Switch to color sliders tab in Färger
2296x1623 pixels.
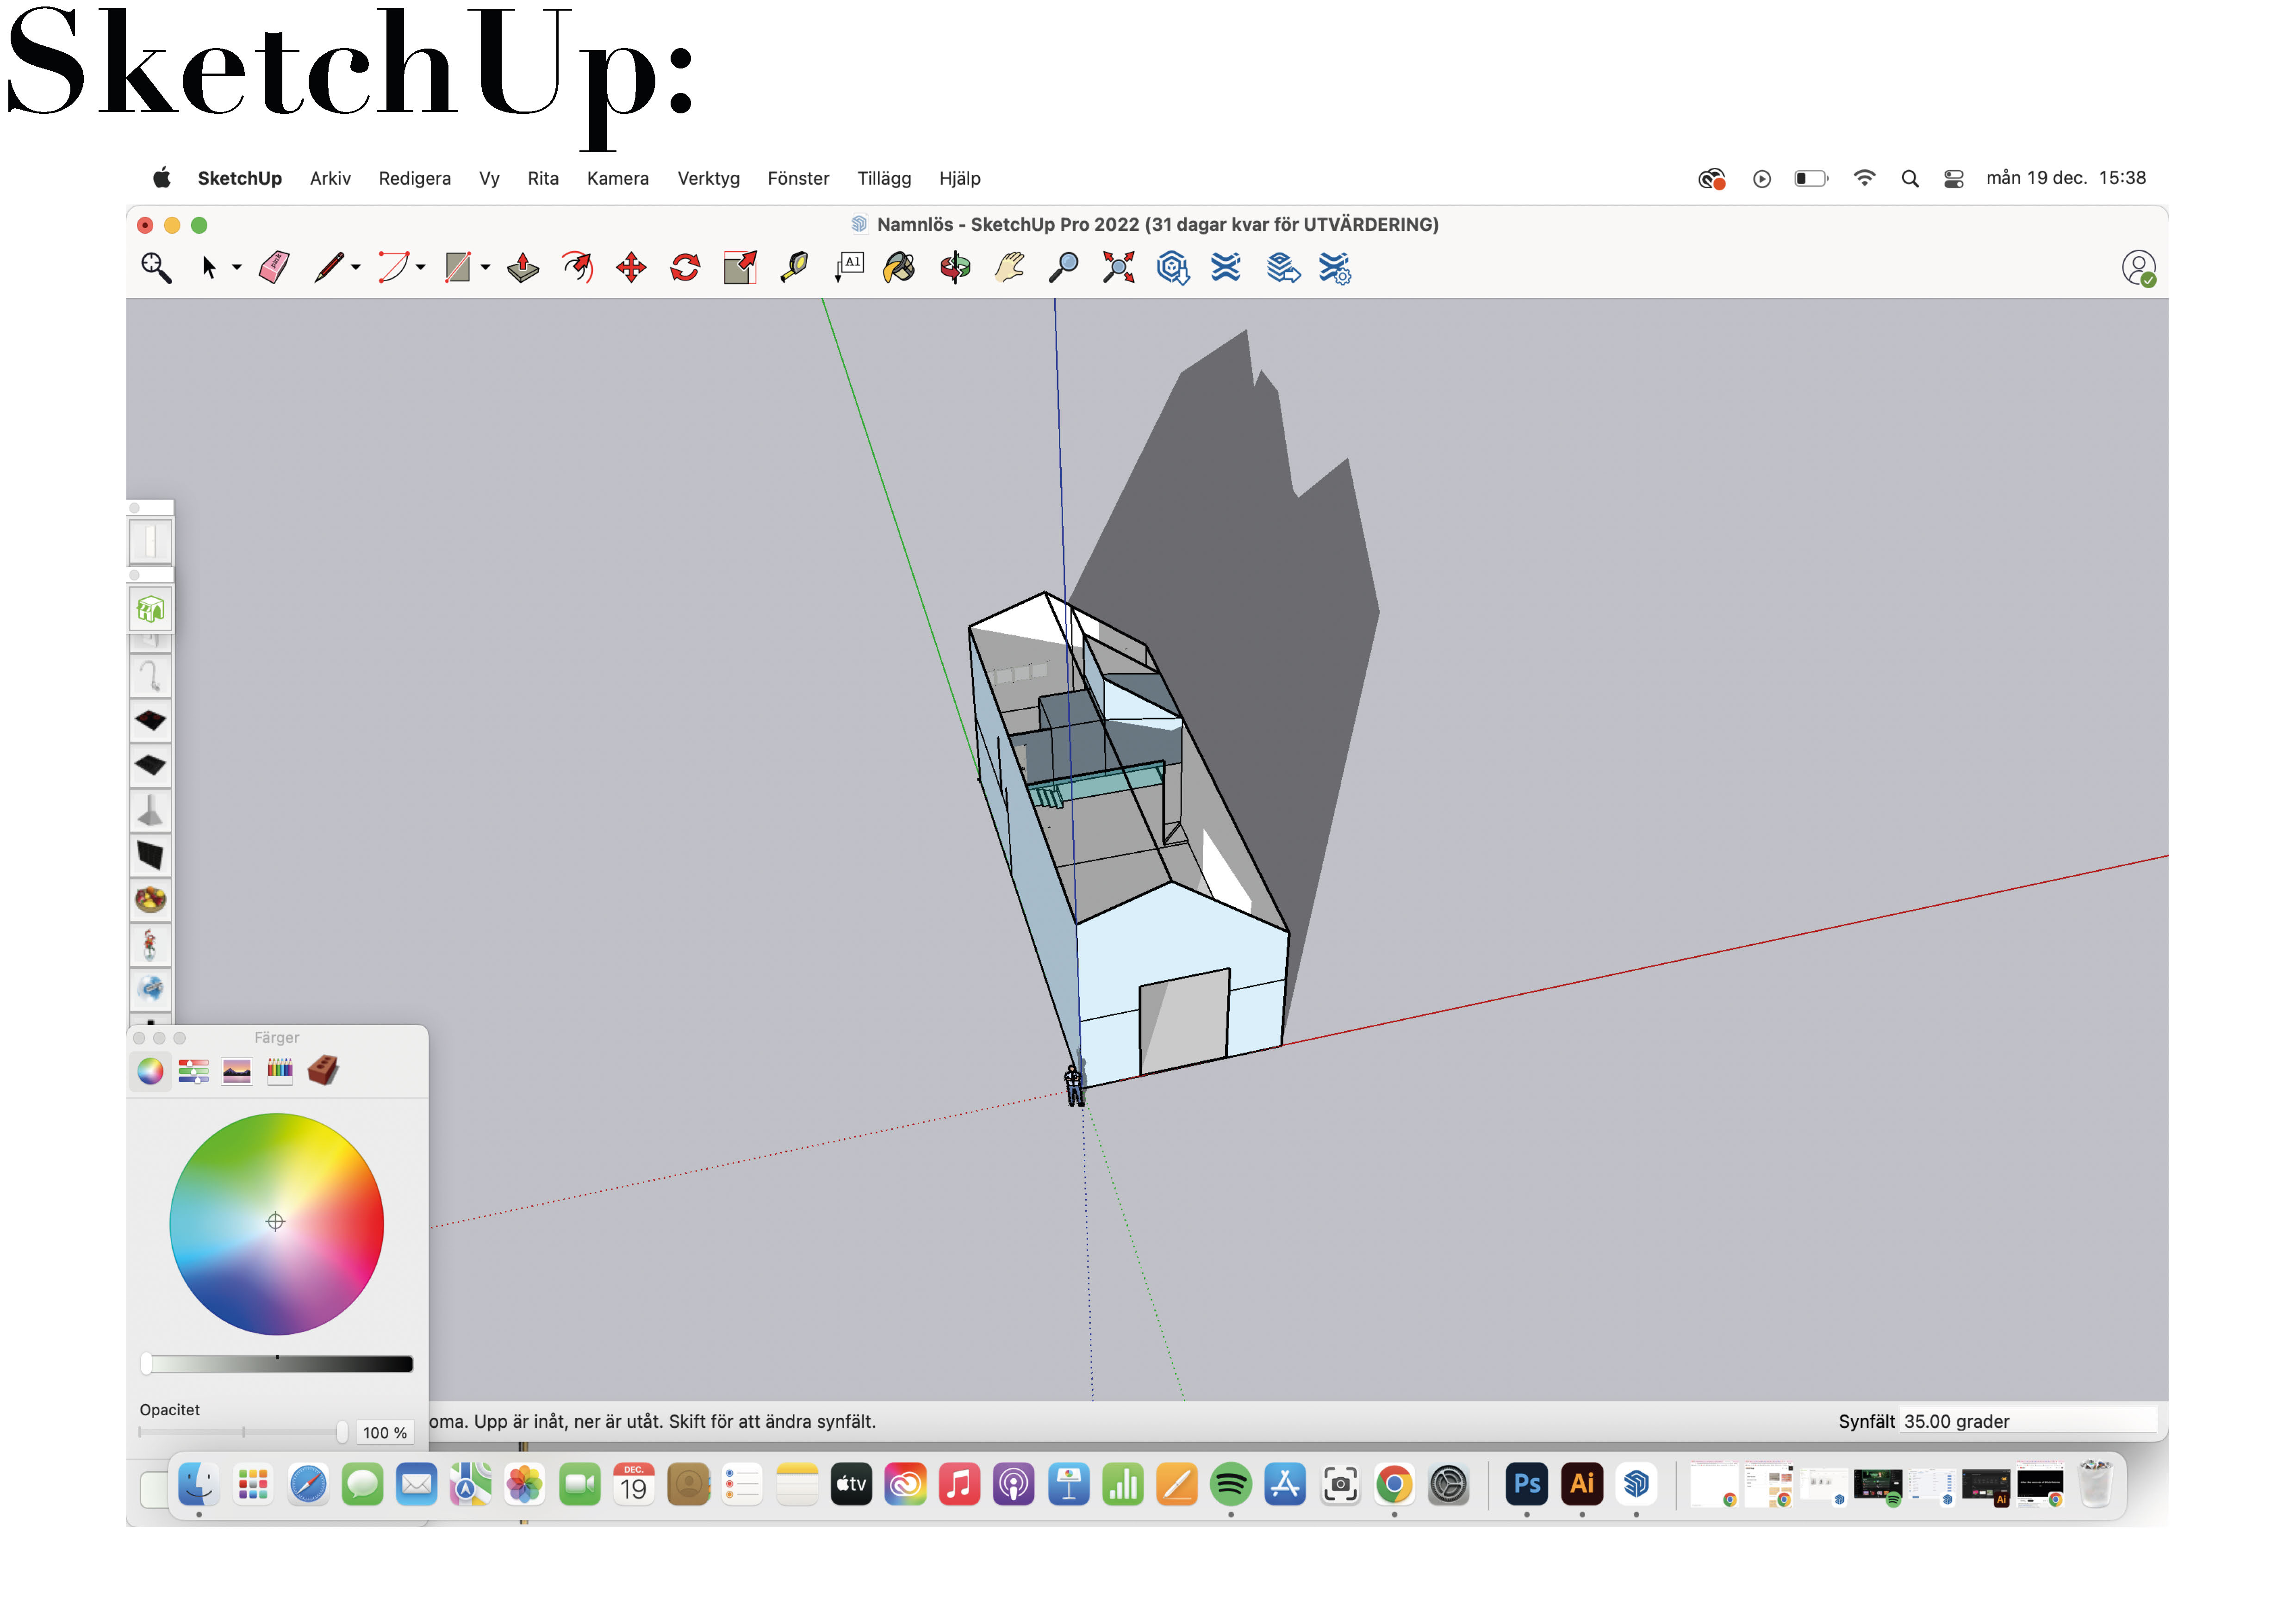pos(193,1072)
